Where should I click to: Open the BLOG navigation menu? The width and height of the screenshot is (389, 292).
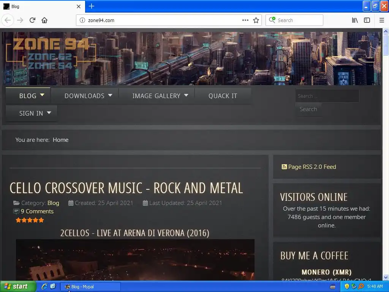tap(28, 96)
